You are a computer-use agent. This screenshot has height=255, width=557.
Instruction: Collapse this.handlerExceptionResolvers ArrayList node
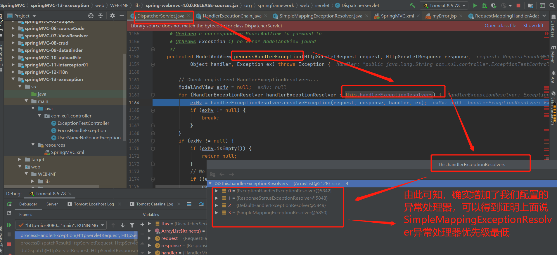point(210,183)
